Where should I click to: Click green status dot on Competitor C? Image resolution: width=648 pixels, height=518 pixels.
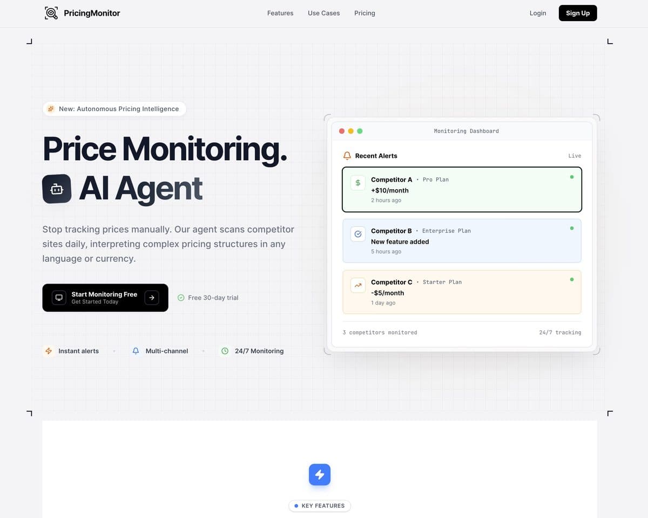tap(572, 279)
